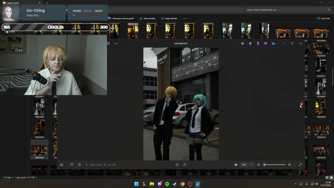The width and height of the screenshot is (334, 188).
Task: Select thumbnail YBZ04520
Action: tap(39, 150)
